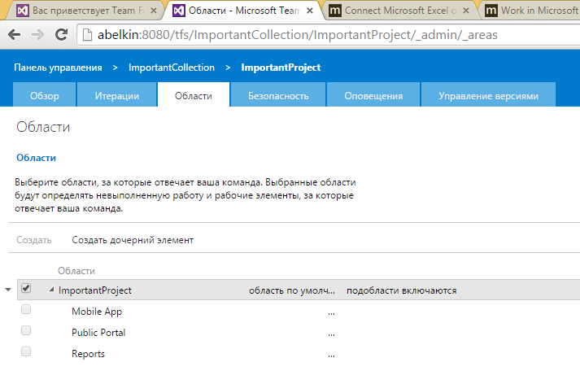The width and height of the screenshot is (580, 384).
Task: Select the Reports area row
Action: [299, 353]
